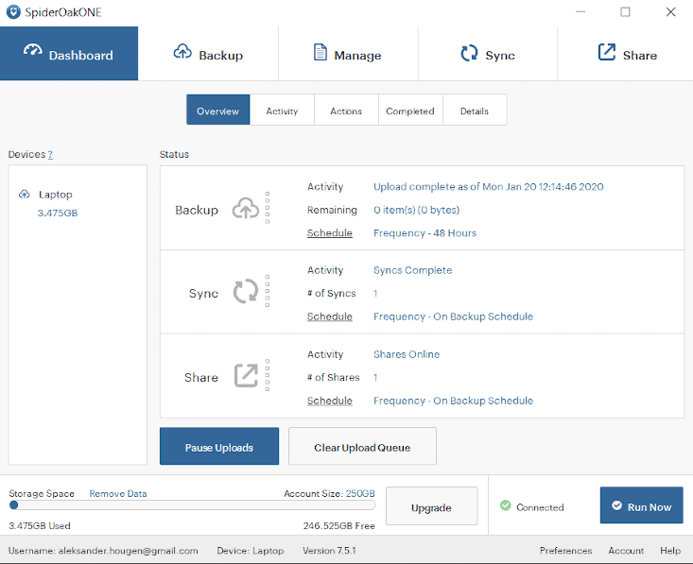Click the 250GB account size link
The image size is (693, 564).
(x=360, y=493)
